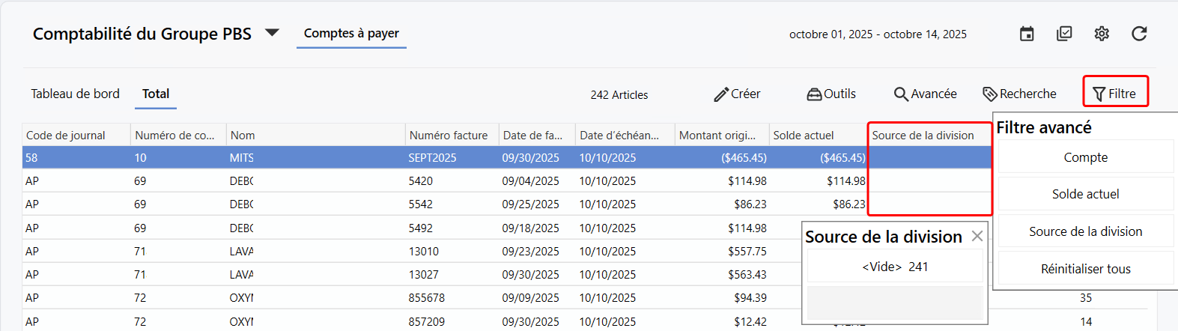
Task: Choose Solde actuel filter option
Action: point(1085,194)
